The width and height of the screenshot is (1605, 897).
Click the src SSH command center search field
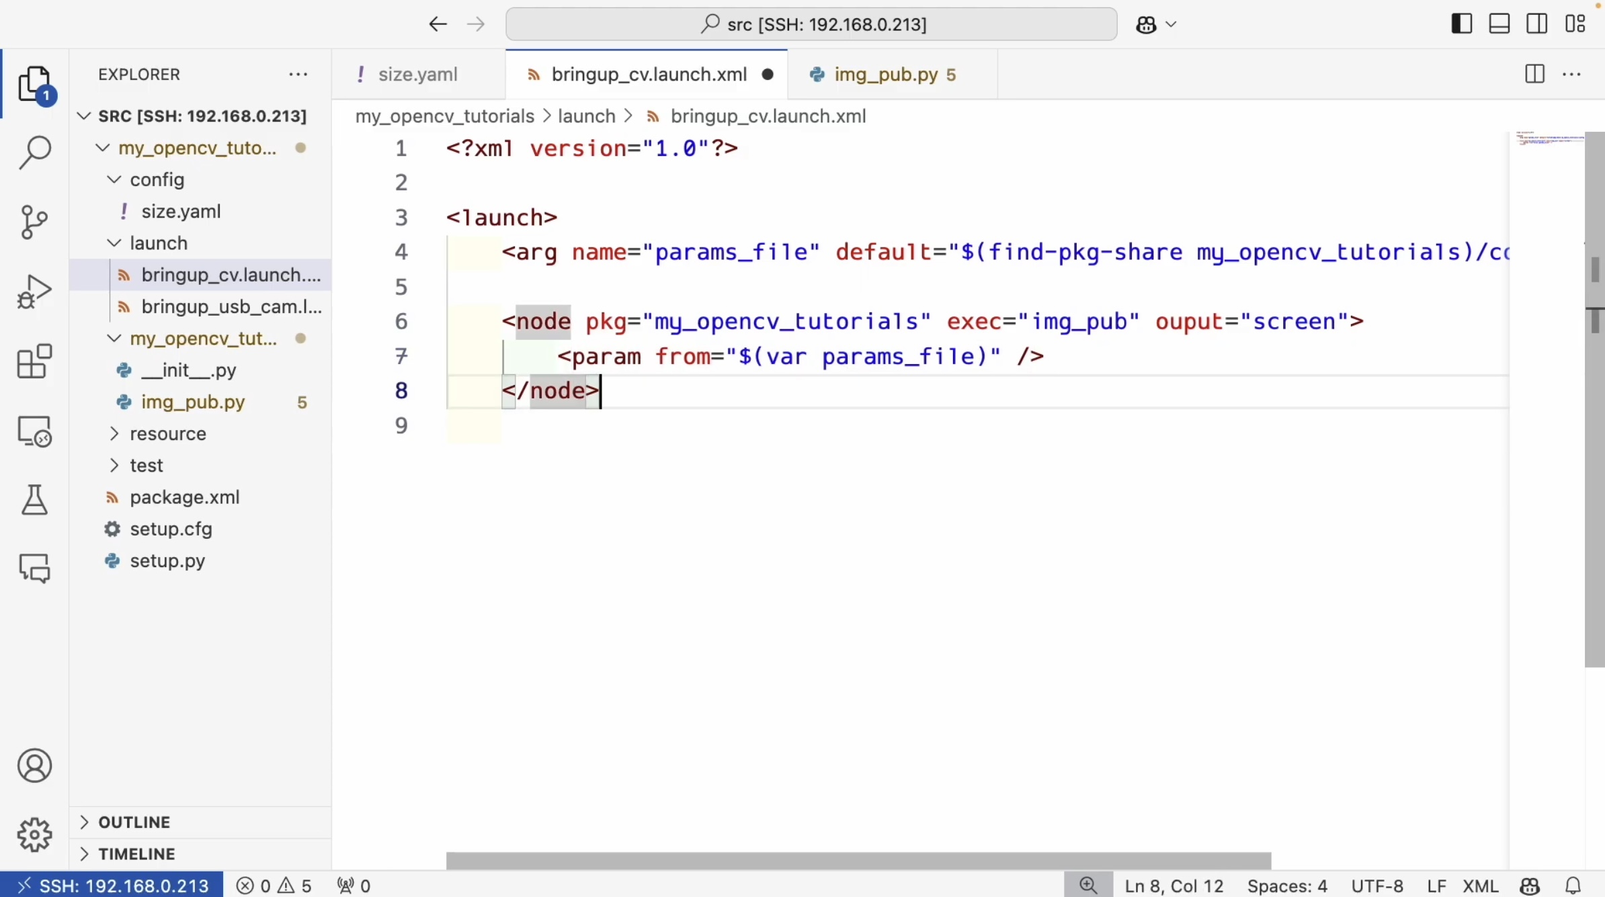[x=811, y=24]
